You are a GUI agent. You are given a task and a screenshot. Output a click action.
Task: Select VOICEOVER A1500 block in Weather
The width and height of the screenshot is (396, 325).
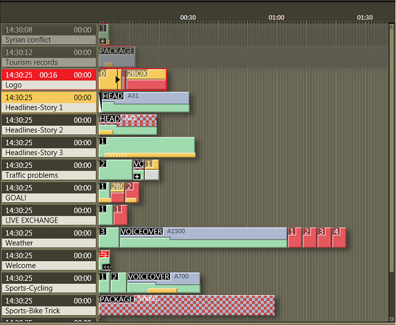(x=204, y=237)
